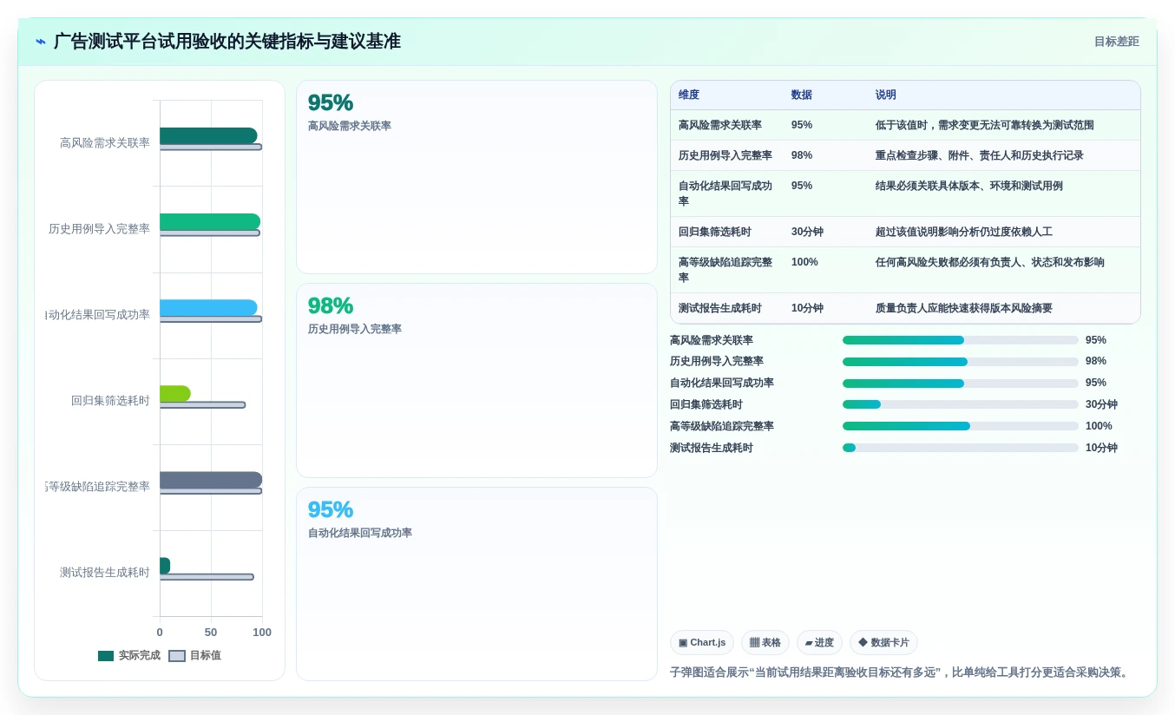Image resolution: width=1175 pixels, height=715 pixels.
Task: Click the 高风险需求关联率 progress bar
Action: tap(961, 340)
